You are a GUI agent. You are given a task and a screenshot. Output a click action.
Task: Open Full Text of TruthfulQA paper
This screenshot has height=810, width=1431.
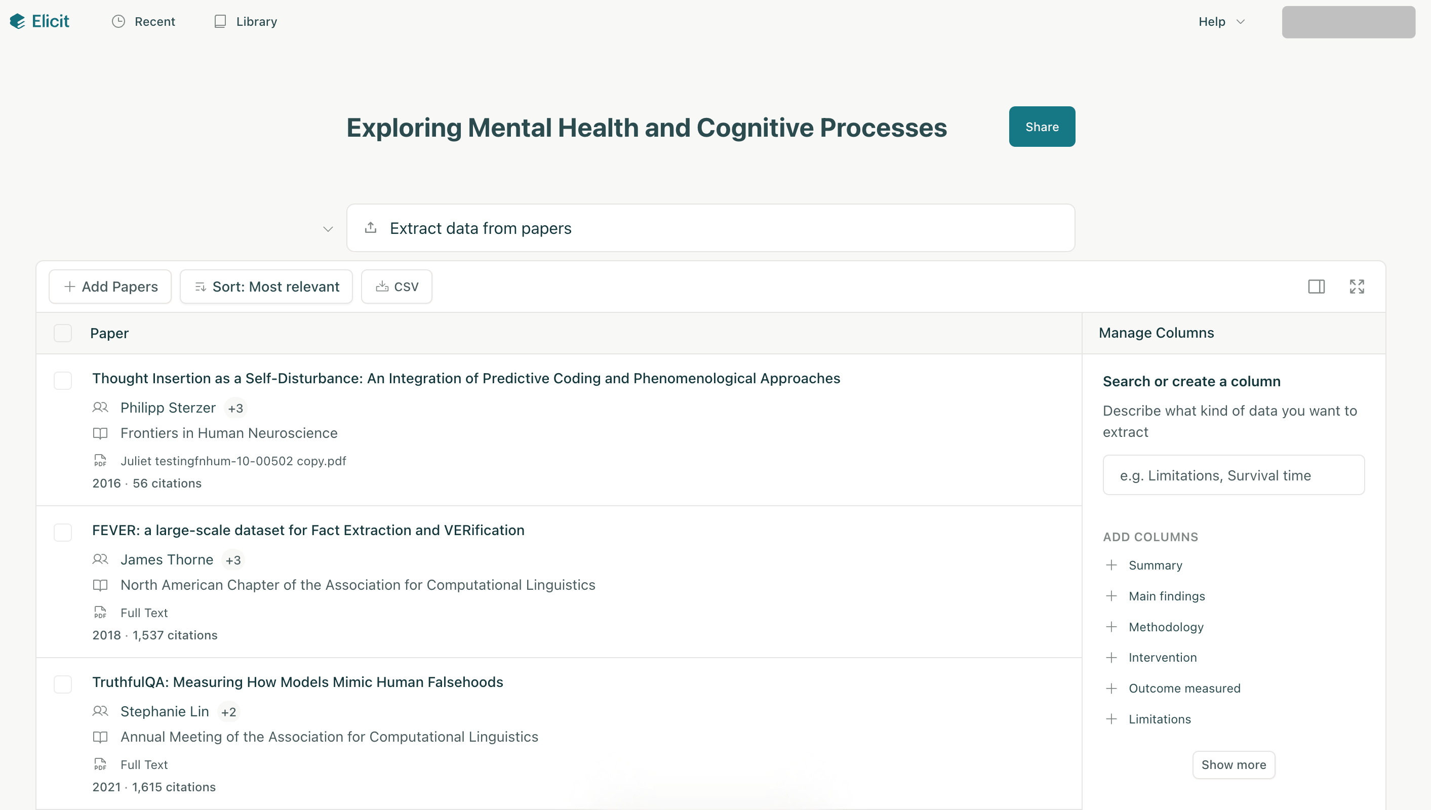pyautogui.click(x=144, y=764)
